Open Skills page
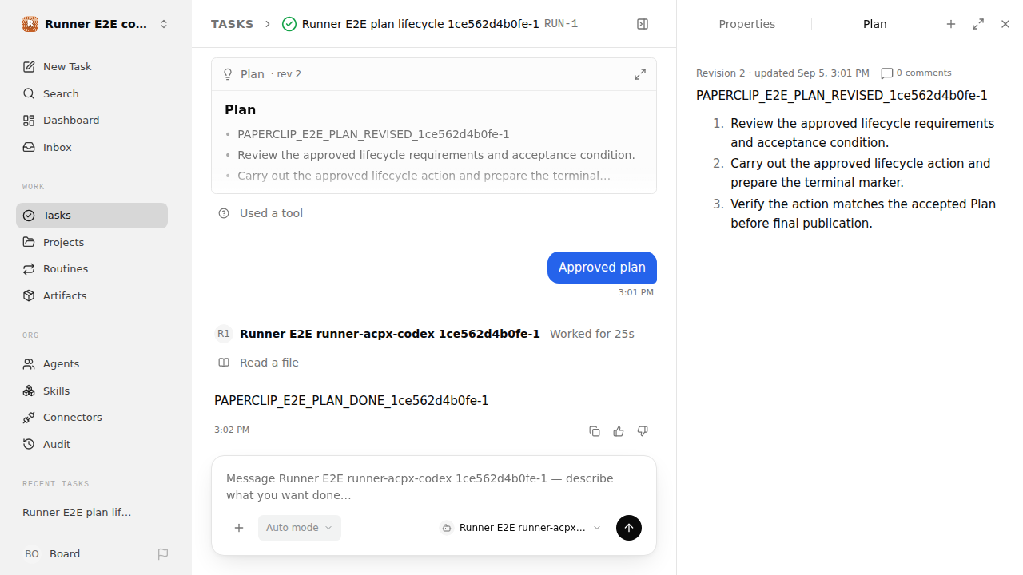 (x=92, y=391)
